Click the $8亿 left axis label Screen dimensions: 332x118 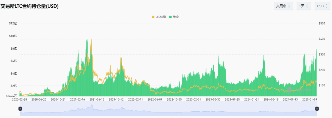click(x=13, y=49)
